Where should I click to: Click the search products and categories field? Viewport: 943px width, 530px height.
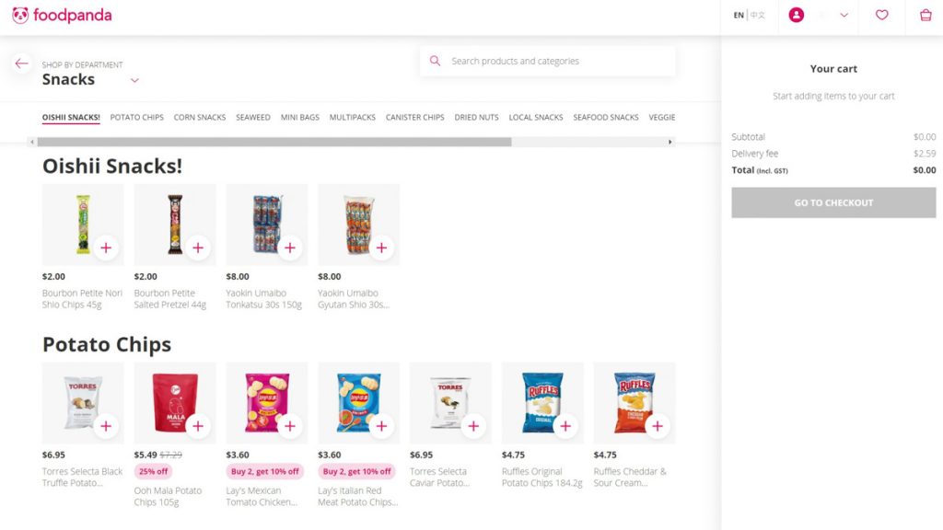(548, 62)
